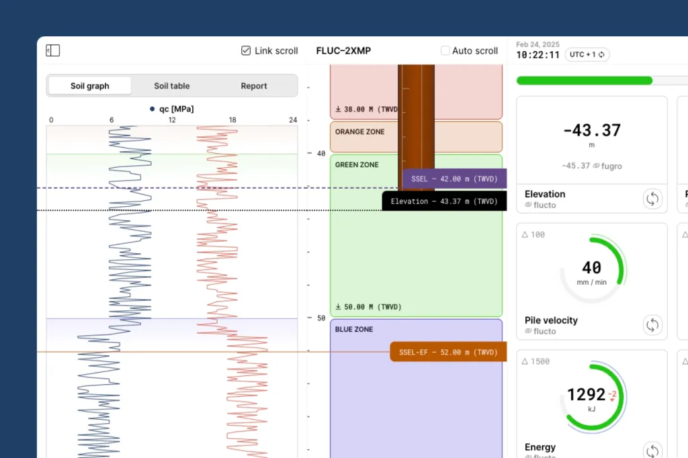The width and height of the screenshot is (688, 458).
Task: Click the triangle threshold icon for 100
Action: (x=525, y=234)
